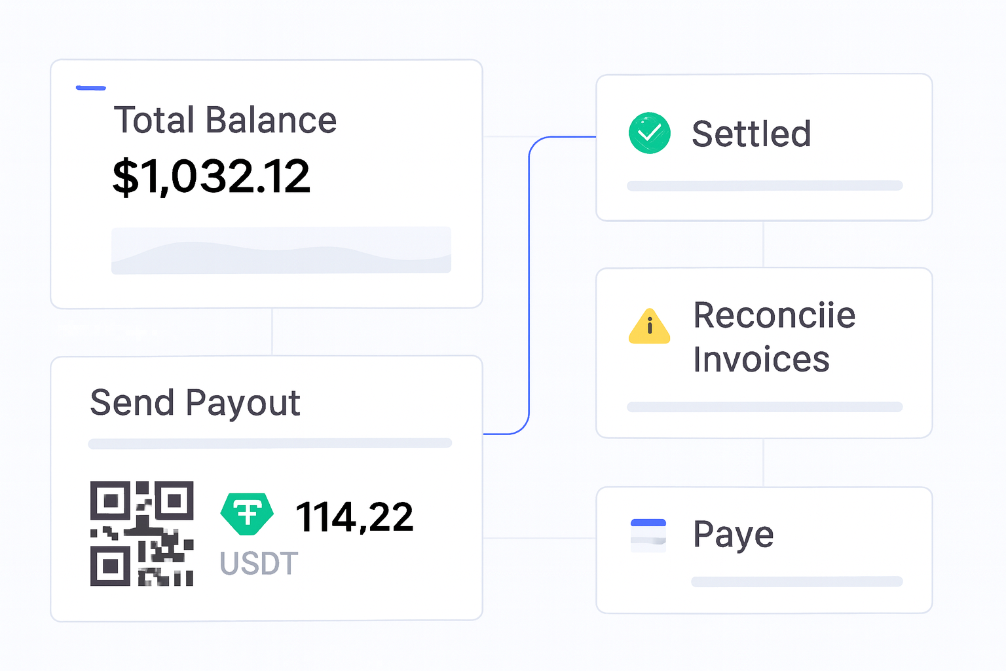Select the Total Balance heading
1006x671 pixels.
coord(225,120)
